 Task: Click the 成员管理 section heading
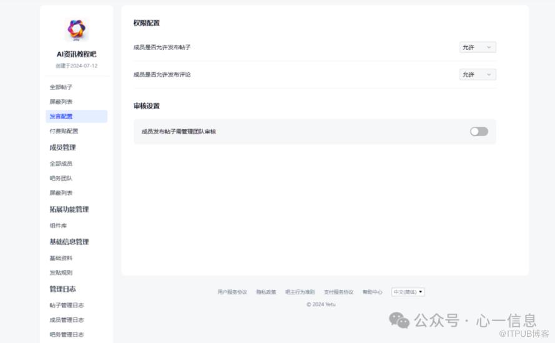62,147
